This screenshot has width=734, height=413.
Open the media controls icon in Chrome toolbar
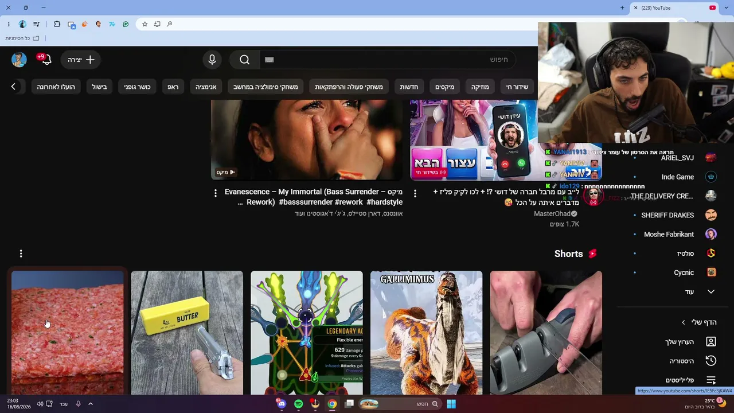tap(37, 24)
